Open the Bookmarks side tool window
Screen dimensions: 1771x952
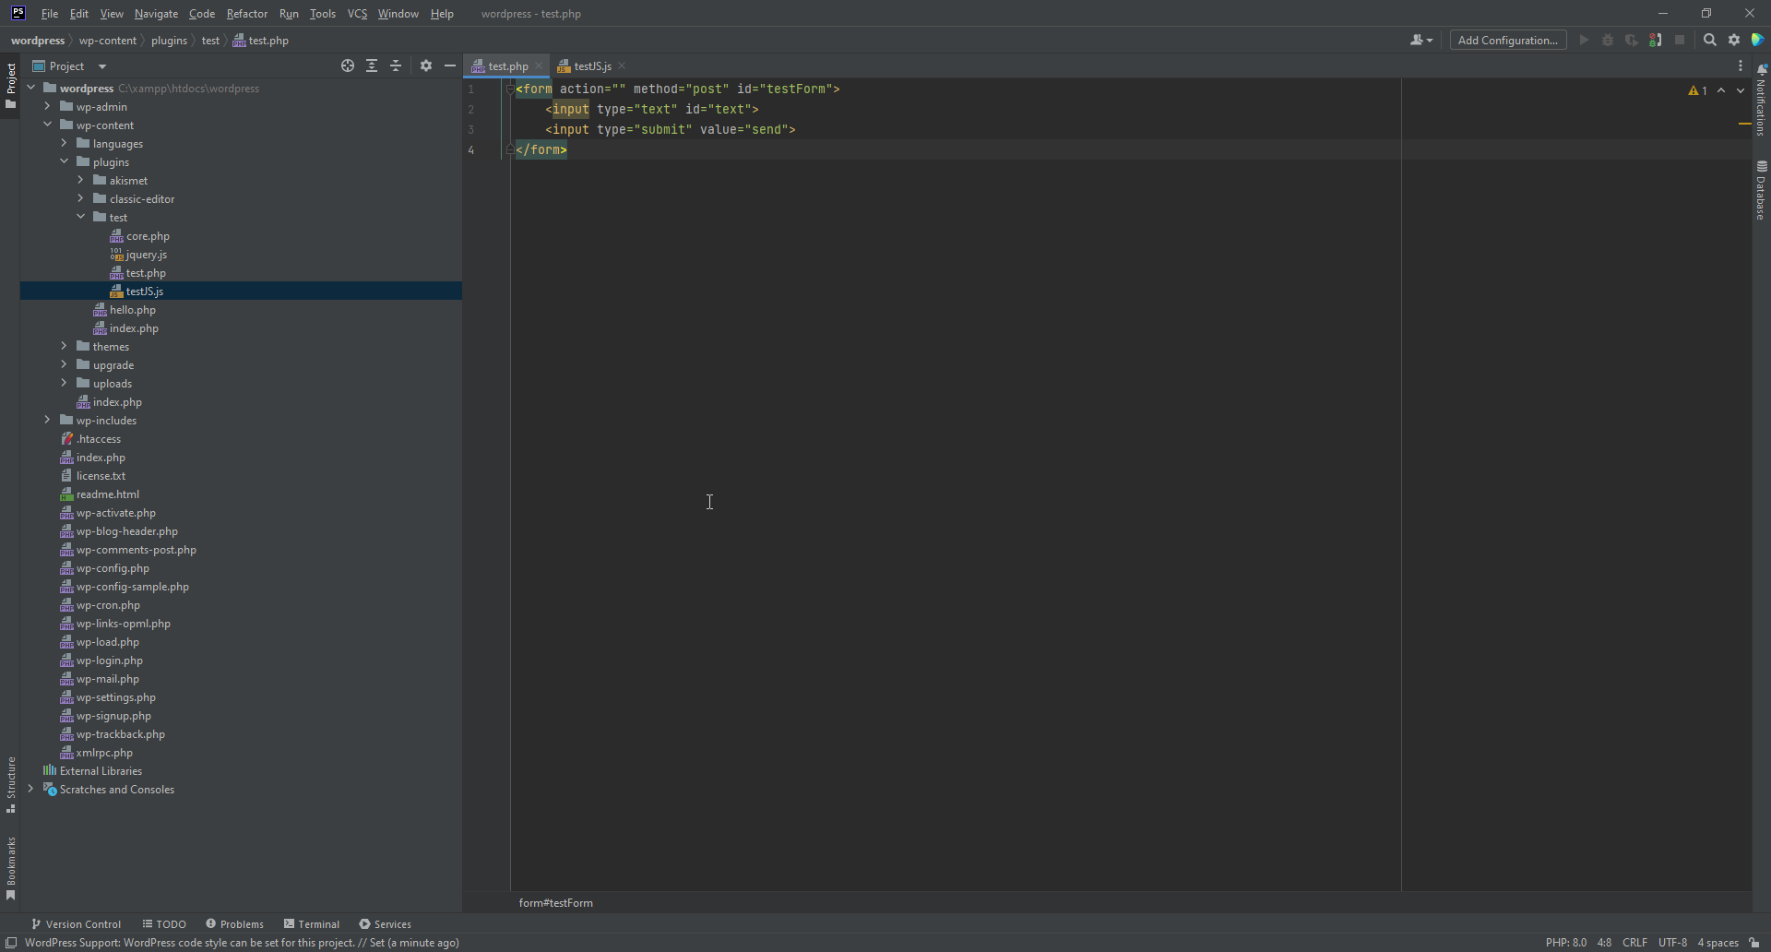(x=10, y=868)
